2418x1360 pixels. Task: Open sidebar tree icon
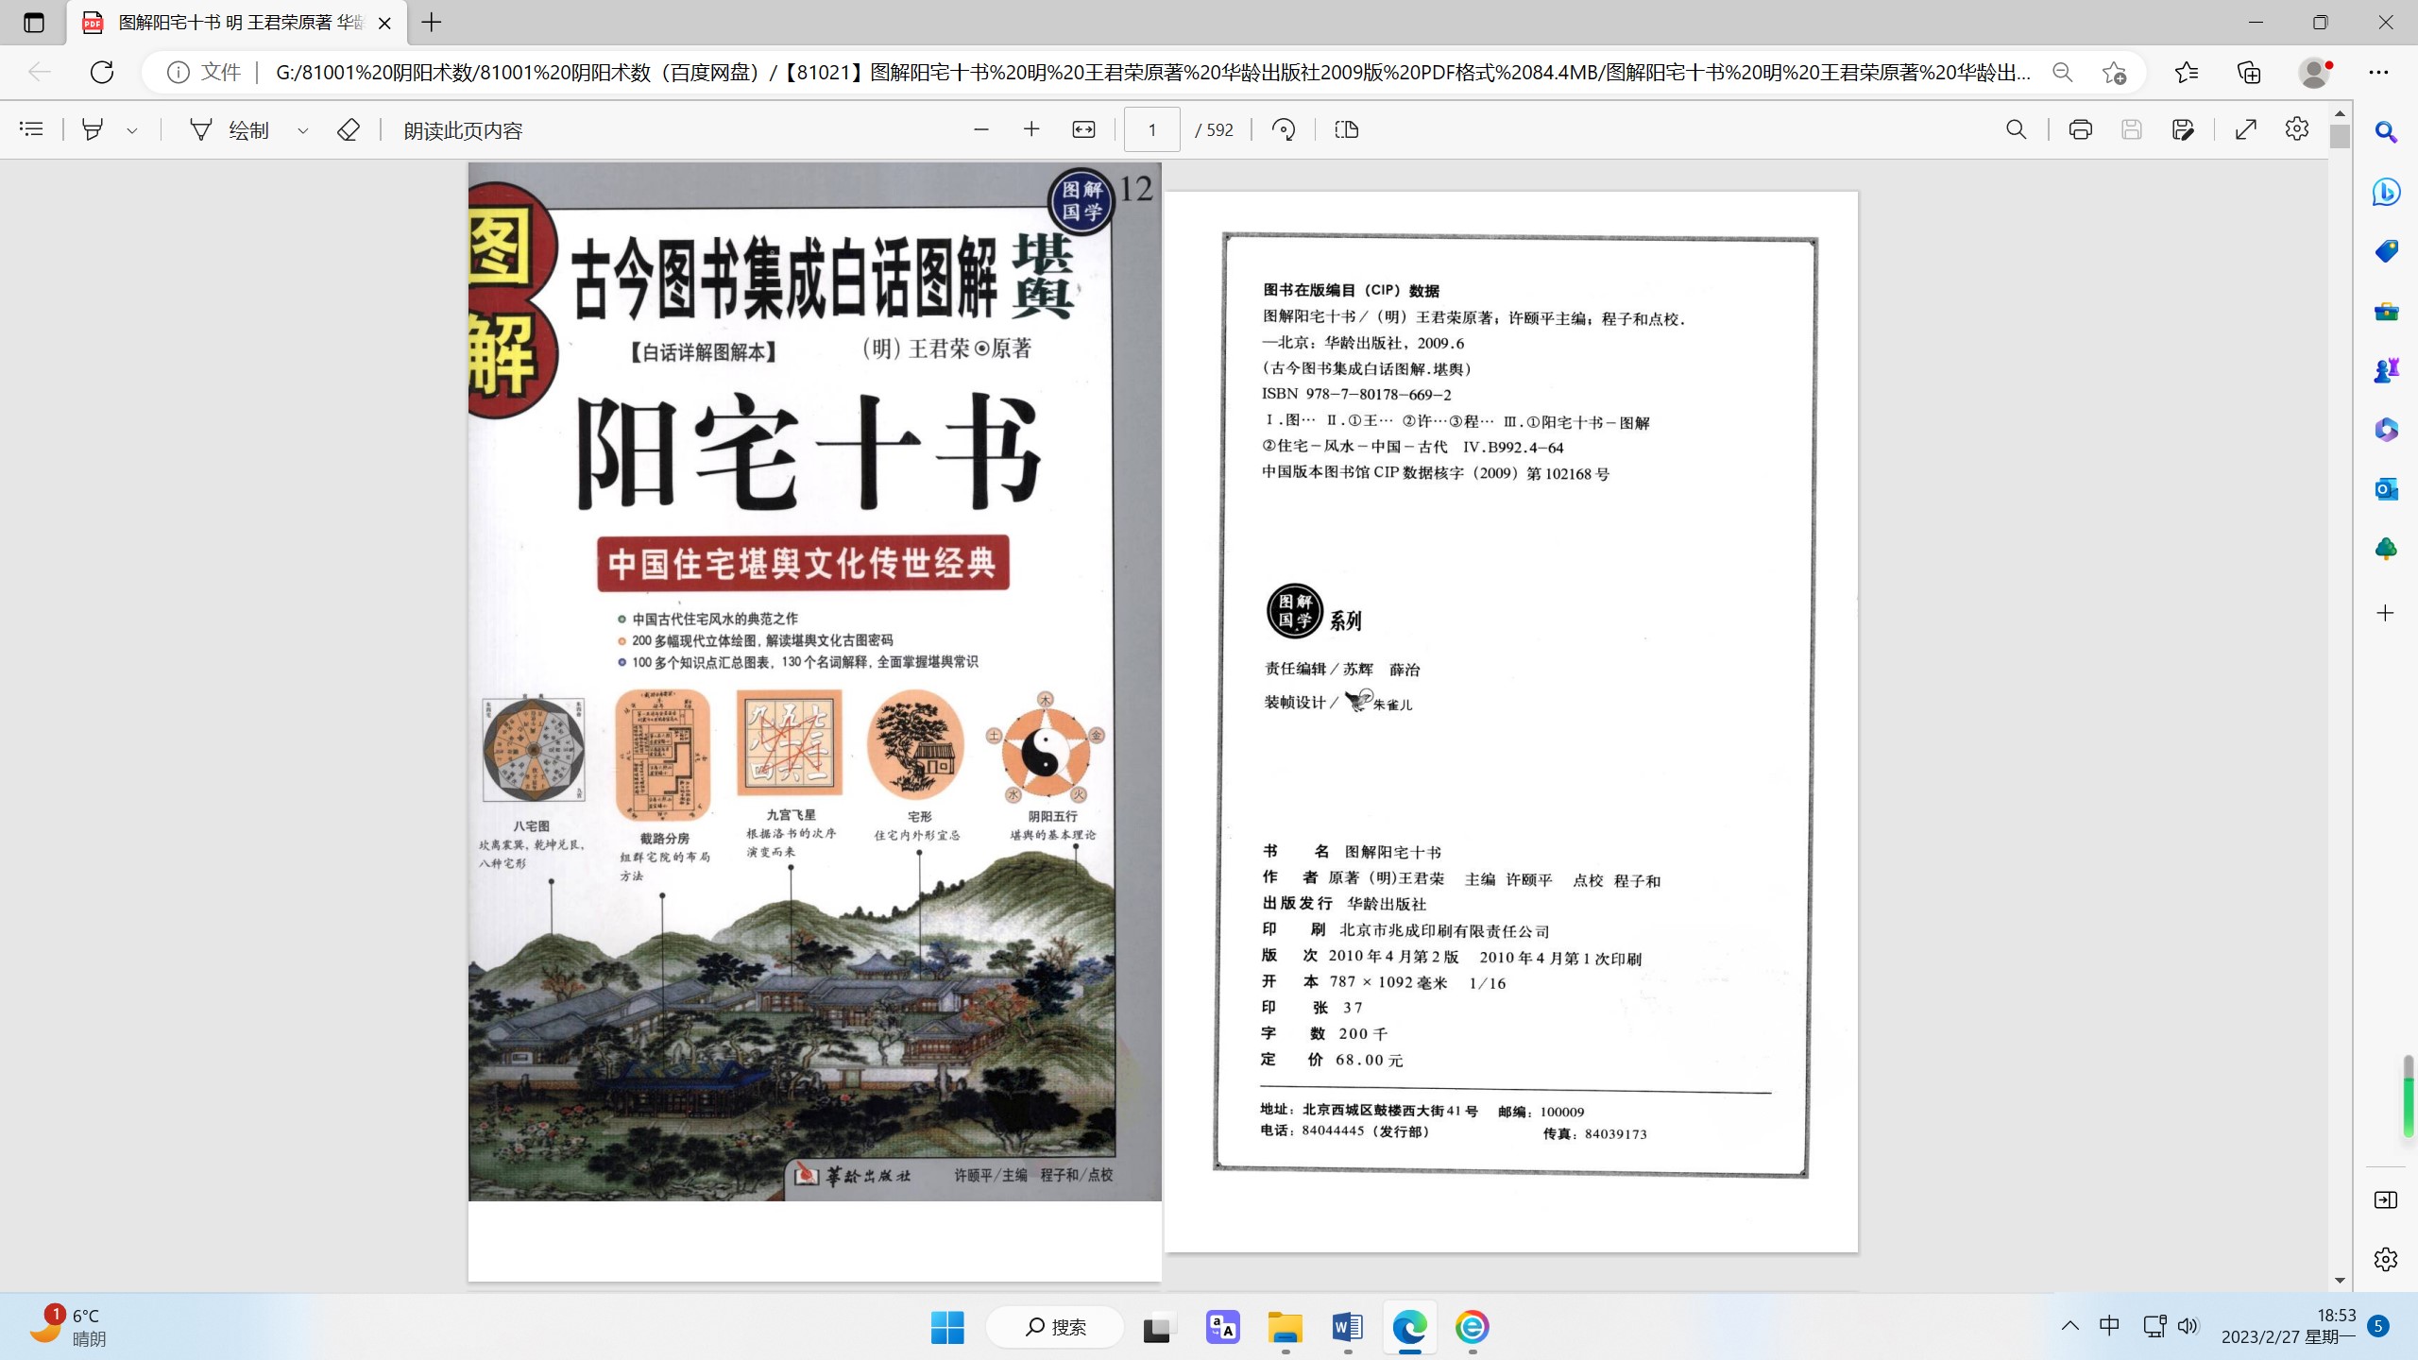pos(2386,549)
